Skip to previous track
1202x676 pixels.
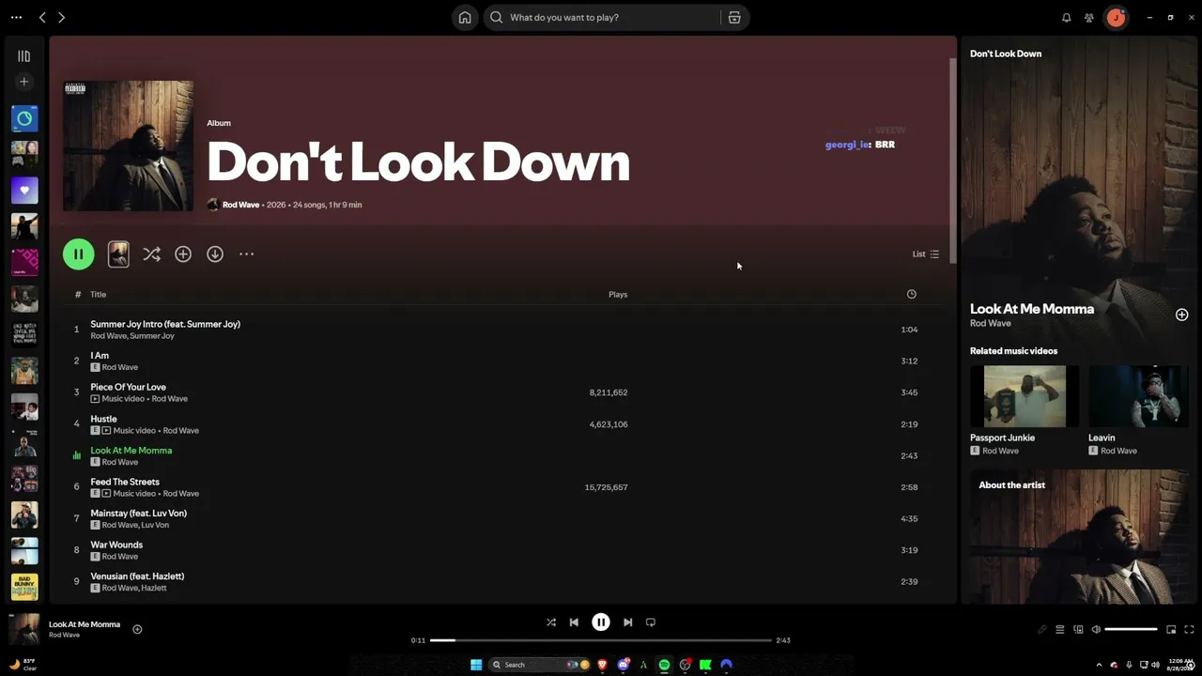pyautogui.click(x=574, y=622)
